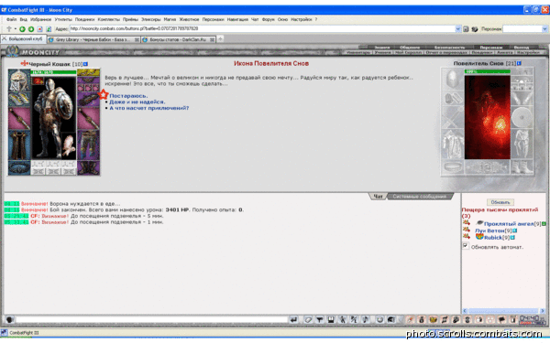Click the Обновить button

(500, 202)
